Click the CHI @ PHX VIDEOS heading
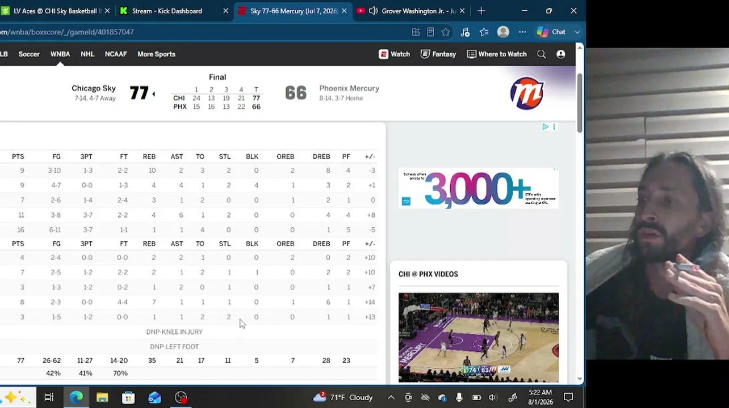This screenshot has width=729, height=408. (x=428, y=274)
